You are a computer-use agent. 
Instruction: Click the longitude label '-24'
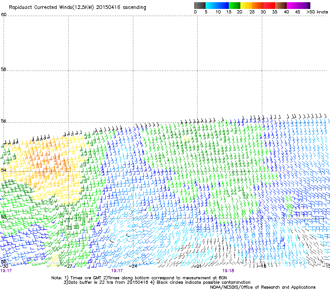(133, 266)
